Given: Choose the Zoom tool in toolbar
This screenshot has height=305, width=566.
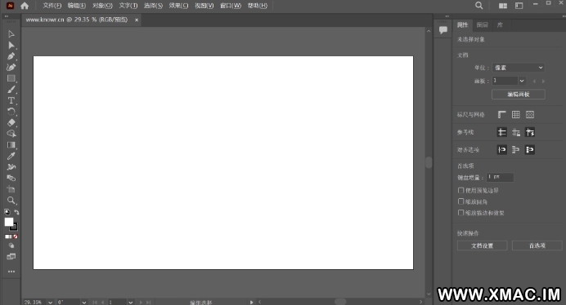Looking at the screenshot, I should (11, 201).
